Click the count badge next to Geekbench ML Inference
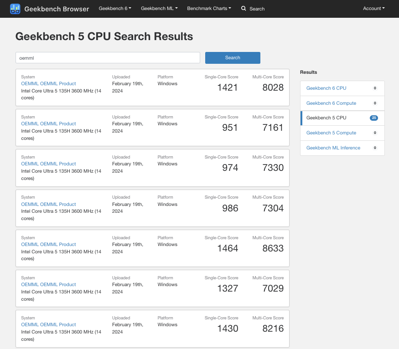The image size is (399, 349). pyautogui.click(x=375, y=148)
